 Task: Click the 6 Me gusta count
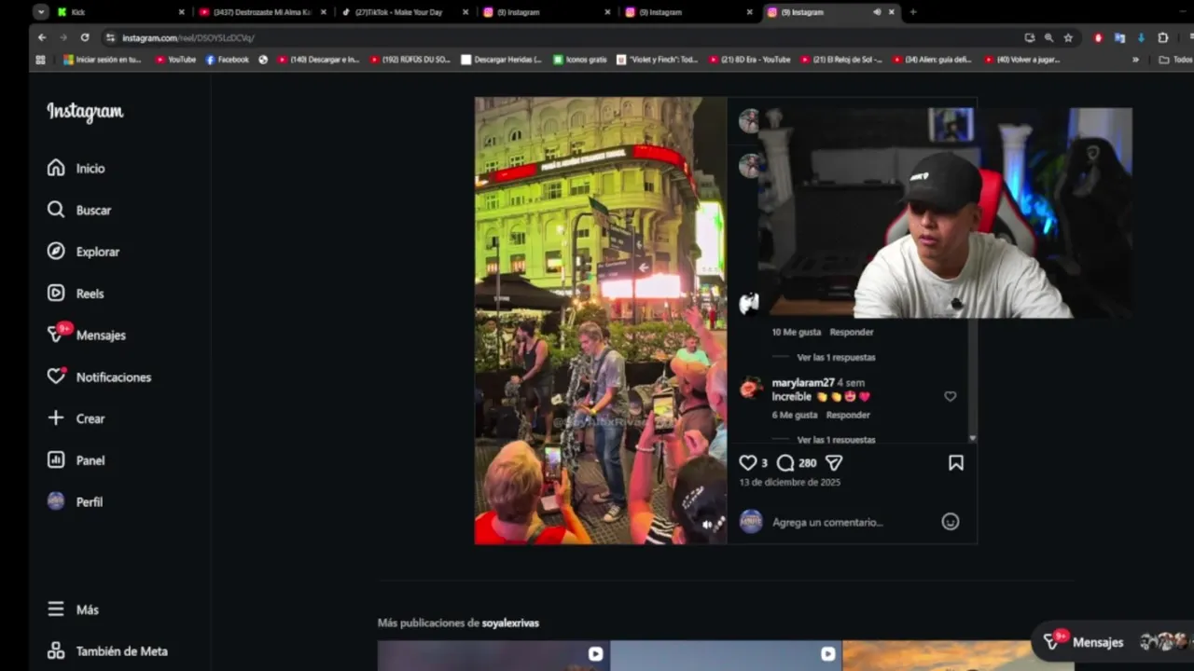pyautogui.click(x=795, y=415)
